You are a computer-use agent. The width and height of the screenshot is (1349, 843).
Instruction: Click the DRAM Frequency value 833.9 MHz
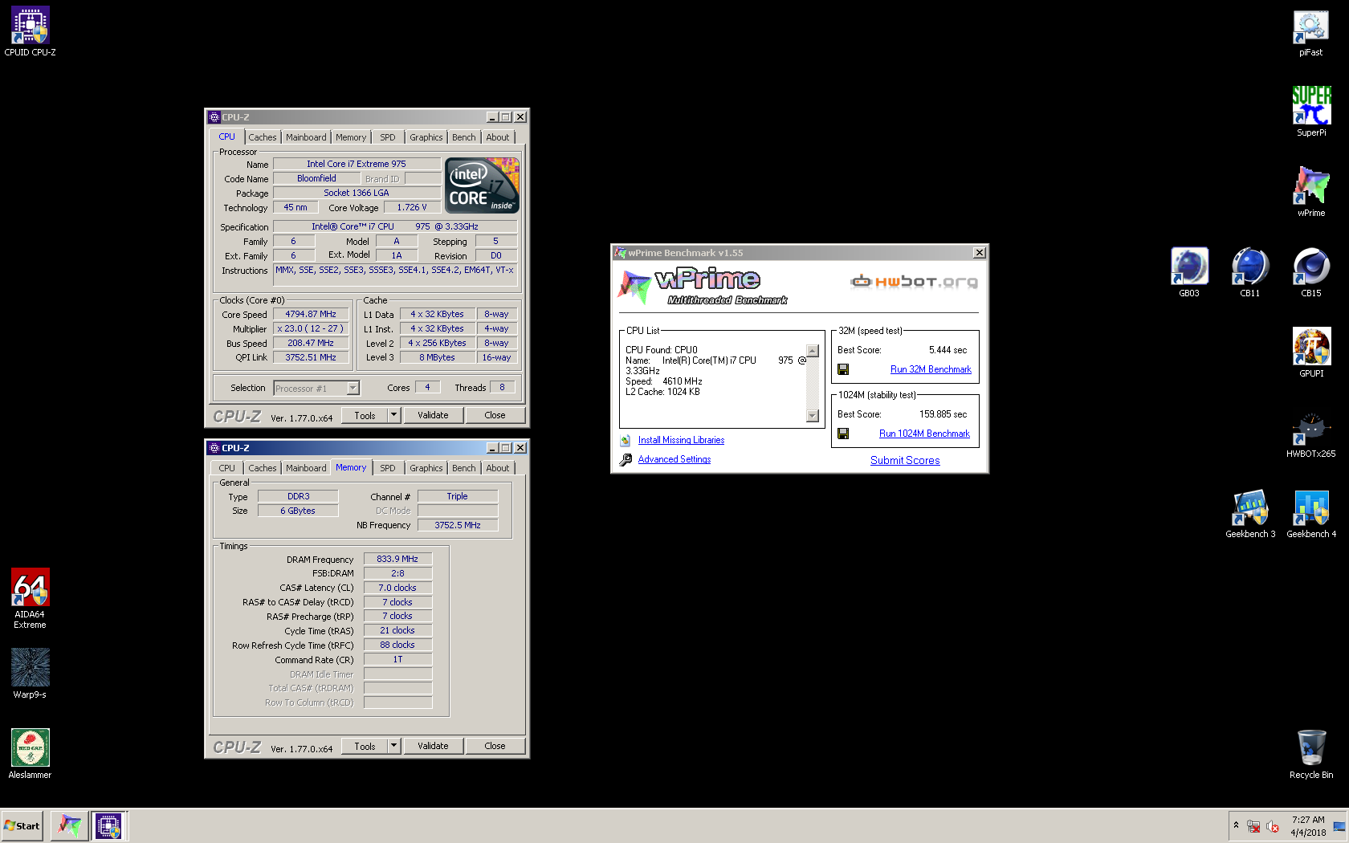(x=397, y=559)
